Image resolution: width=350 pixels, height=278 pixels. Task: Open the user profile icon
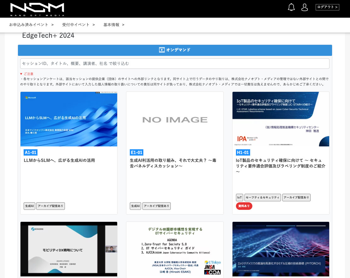click(305, 7)
